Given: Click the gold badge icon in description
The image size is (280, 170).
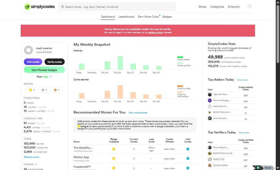Looking at the screenshot, I should tap(79, 126).
